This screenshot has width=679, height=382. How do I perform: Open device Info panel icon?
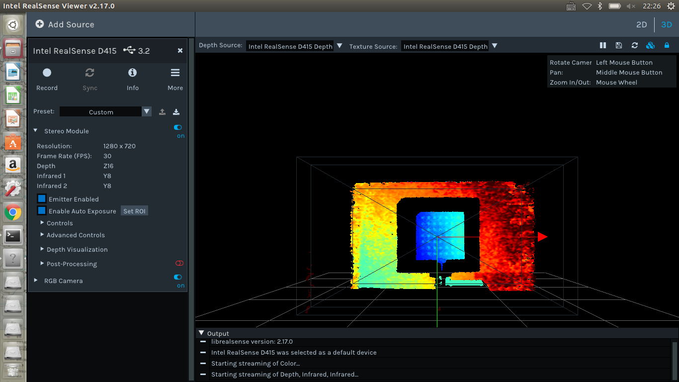coord(132,73)
